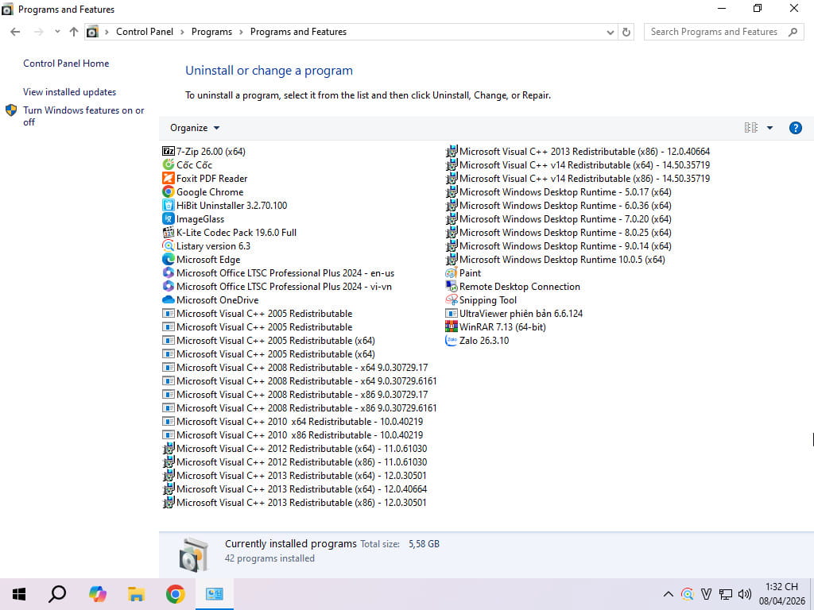814x610 pixels.
Task: Open the Organize dropdown menu
Action: point(195,128)
